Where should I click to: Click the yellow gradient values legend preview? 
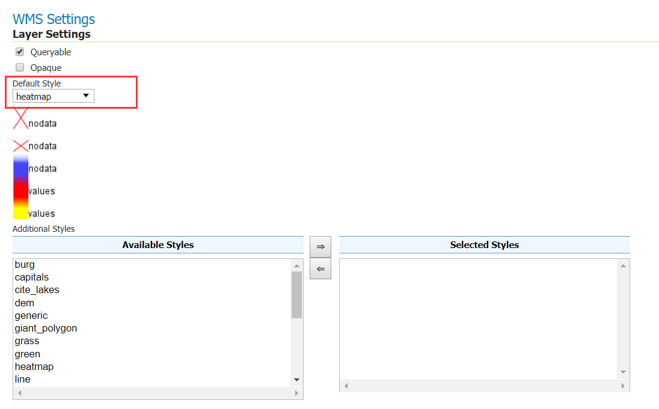(19, 213)
